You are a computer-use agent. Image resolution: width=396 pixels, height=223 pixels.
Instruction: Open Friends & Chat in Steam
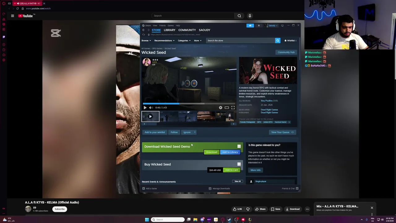tap(290, 189)
